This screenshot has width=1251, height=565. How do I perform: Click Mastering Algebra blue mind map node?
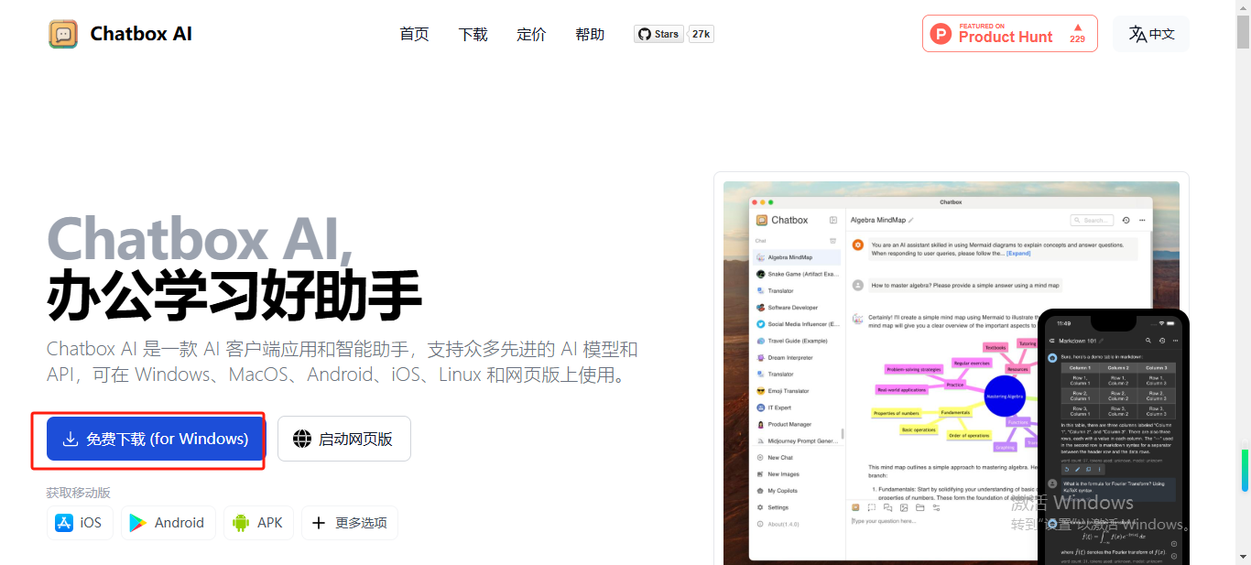point(1004,397)
